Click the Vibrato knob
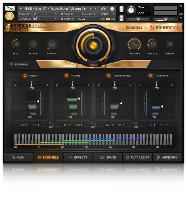The height and width of the screenshot is (206, 187). [170, 44]
